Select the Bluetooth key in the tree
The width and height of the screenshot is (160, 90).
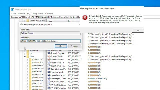click(x=34, y=51)
